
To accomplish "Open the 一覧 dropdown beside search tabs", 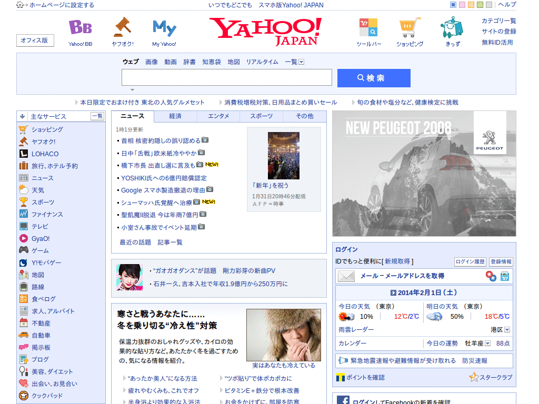I will coord(301,62).
